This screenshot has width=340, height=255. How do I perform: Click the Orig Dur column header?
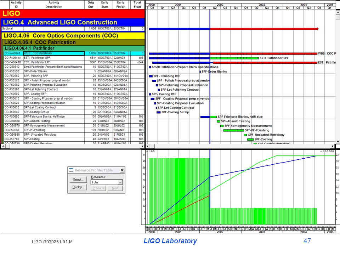[x=91, y=5]
